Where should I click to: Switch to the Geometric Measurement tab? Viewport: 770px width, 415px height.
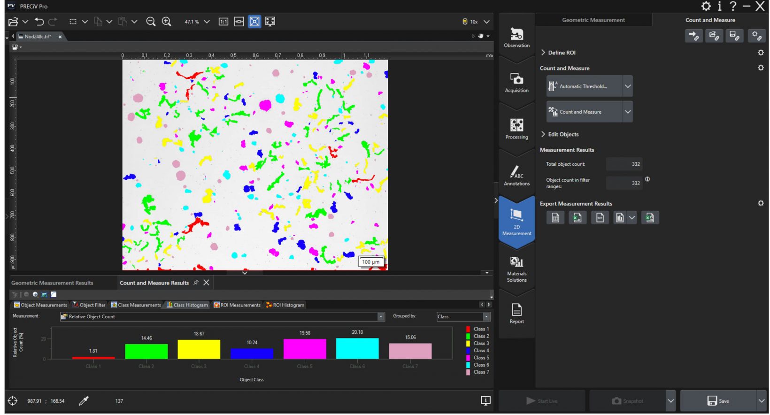pyautogui.click(x=593, y=20)
